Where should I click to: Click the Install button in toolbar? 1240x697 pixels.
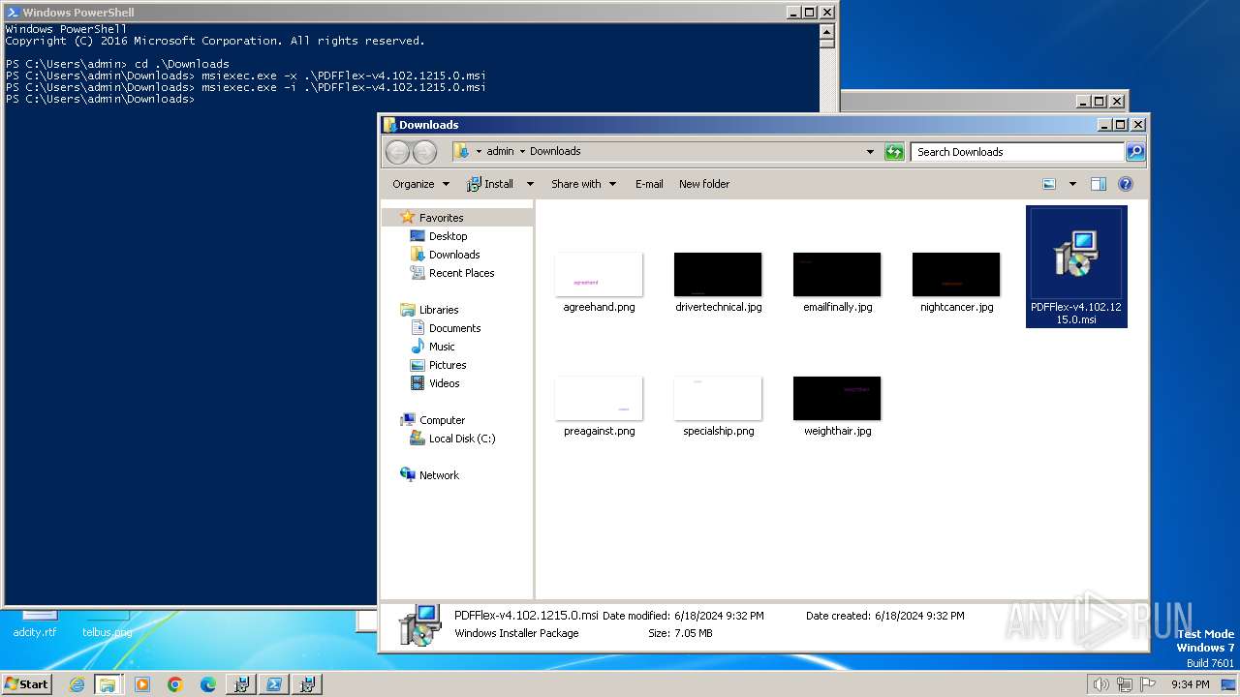tap(490, 184)
